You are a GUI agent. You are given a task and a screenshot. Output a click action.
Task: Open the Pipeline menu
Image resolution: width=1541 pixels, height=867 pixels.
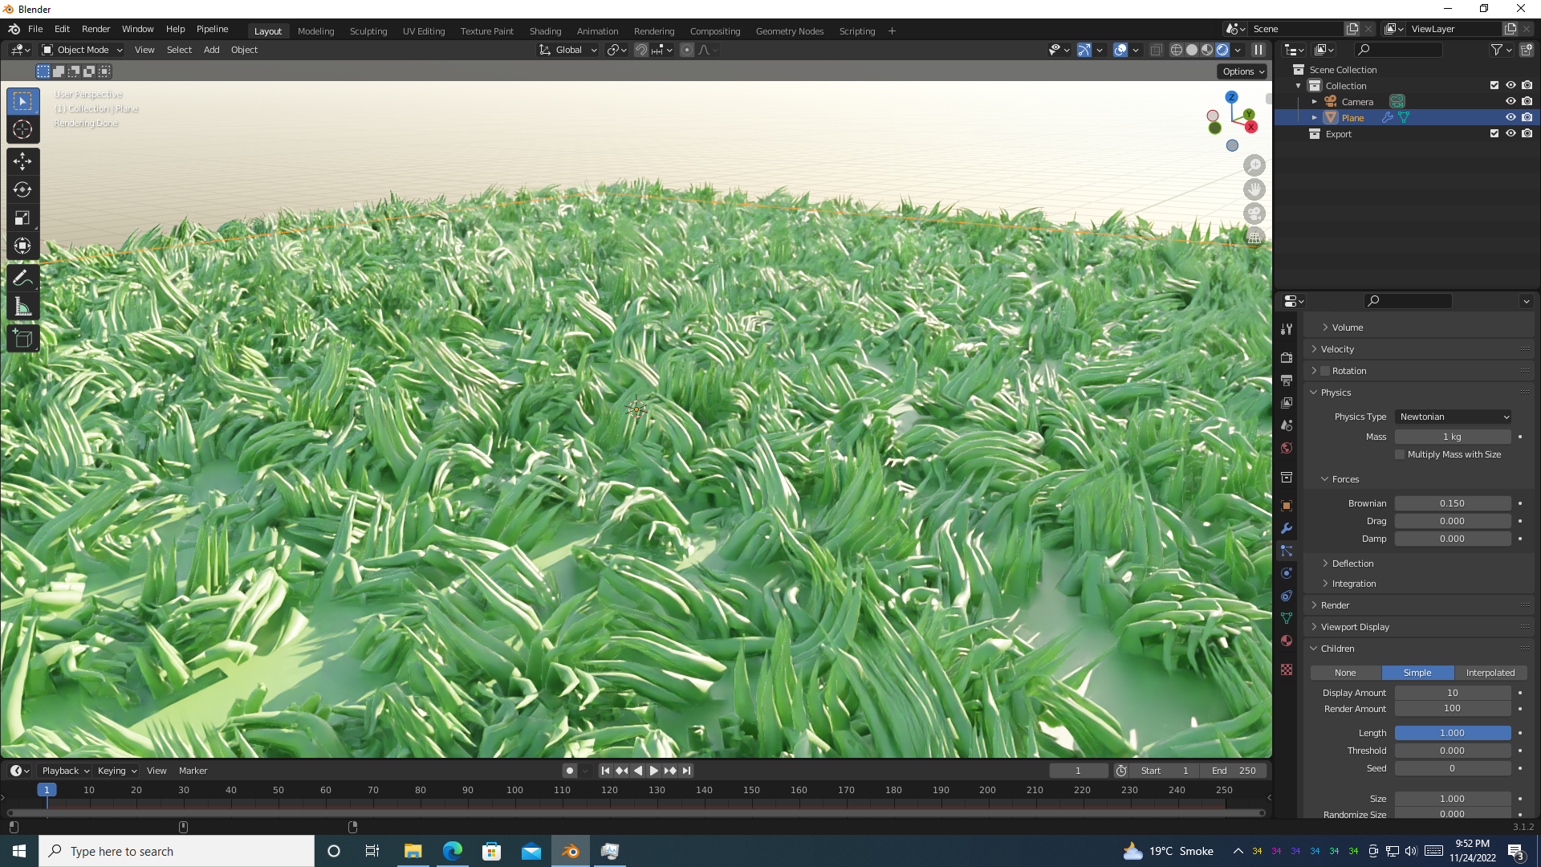coord(212,29)
